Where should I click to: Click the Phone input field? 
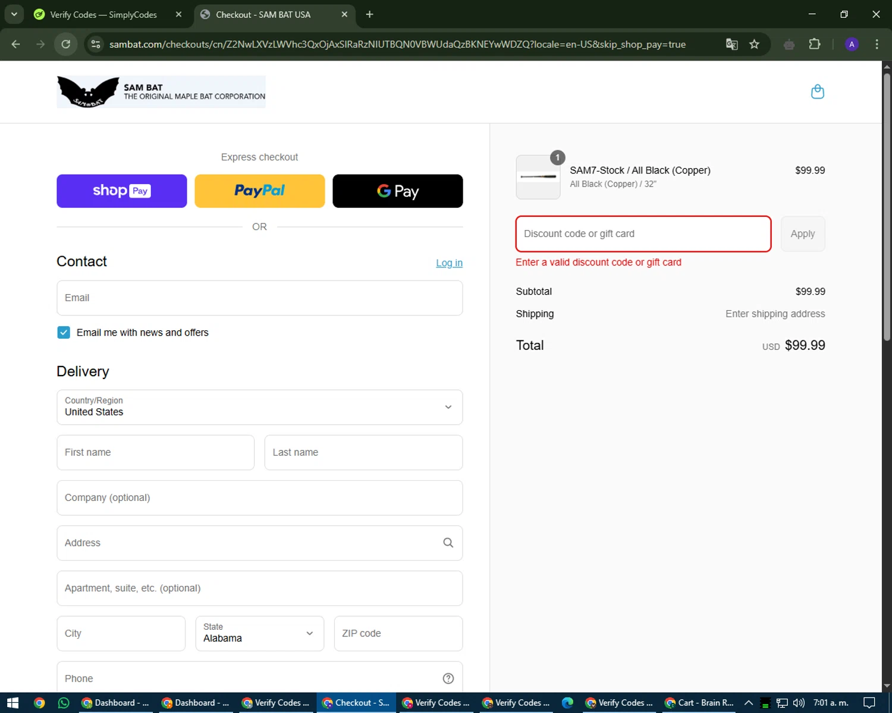[260, 679]
